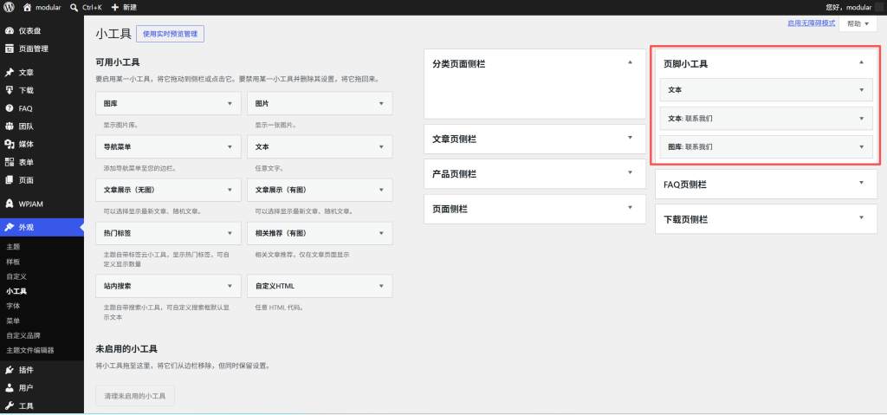Click the 可用小工具 heading
Image resolution: width=887 pixels, height=415 pixels.
point(118,62)
